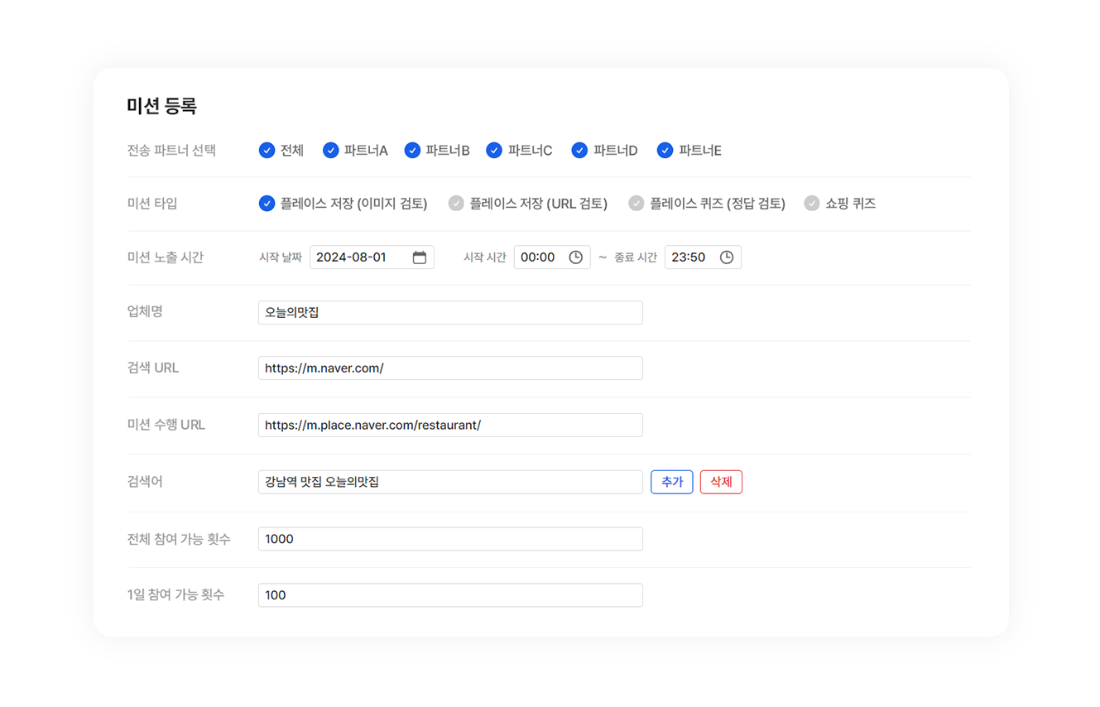Click the 업체명 input with 오늘의맛집
The image size is (1100, 707).
pos(450,312)
